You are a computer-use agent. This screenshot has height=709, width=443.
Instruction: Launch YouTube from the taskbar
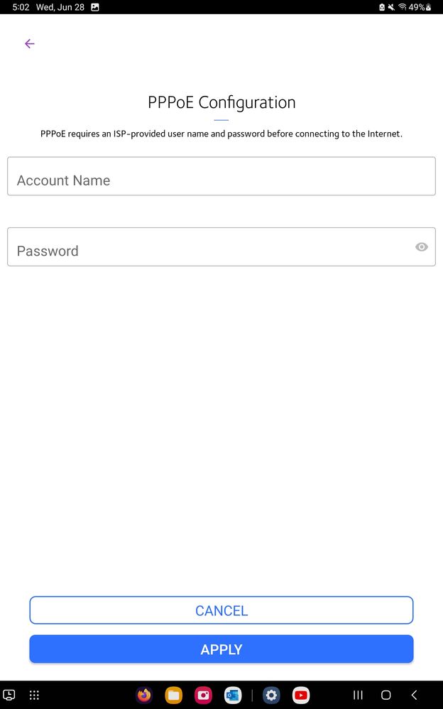tap(300, 695)
